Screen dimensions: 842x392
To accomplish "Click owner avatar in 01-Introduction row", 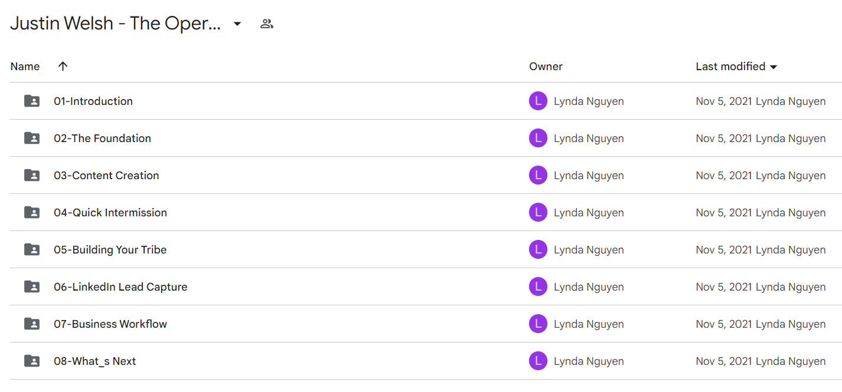I will point(538,101).
